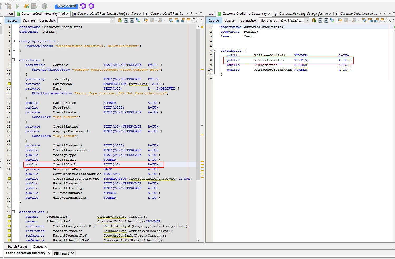Click back arrow icon in right editor toolbar
395x259 pixels.
click(x=320, y=20)
